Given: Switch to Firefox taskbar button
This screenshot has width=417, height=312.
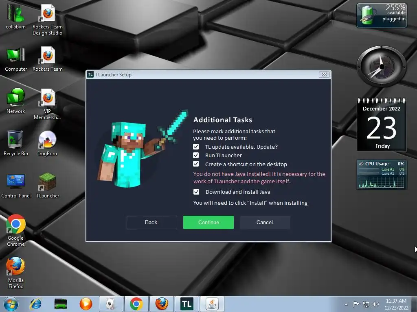Looking at the screenshot, I should point(161,304).
